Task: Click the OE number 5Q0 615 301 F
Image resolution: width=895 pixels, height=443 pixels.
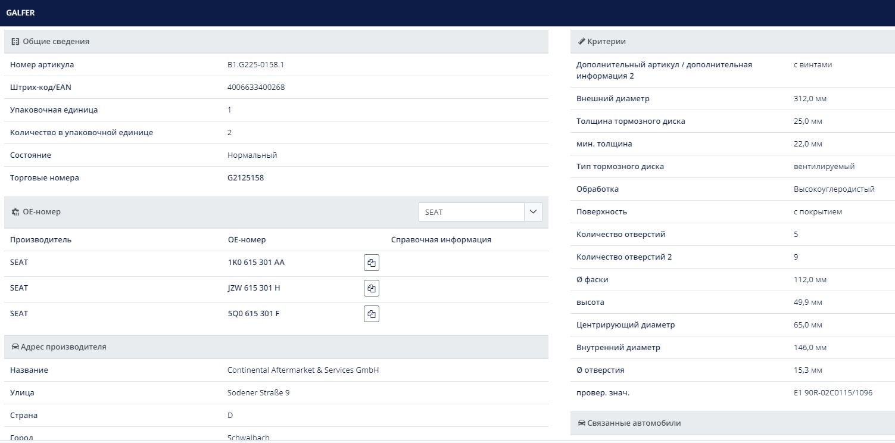Action: click(253, 314)
